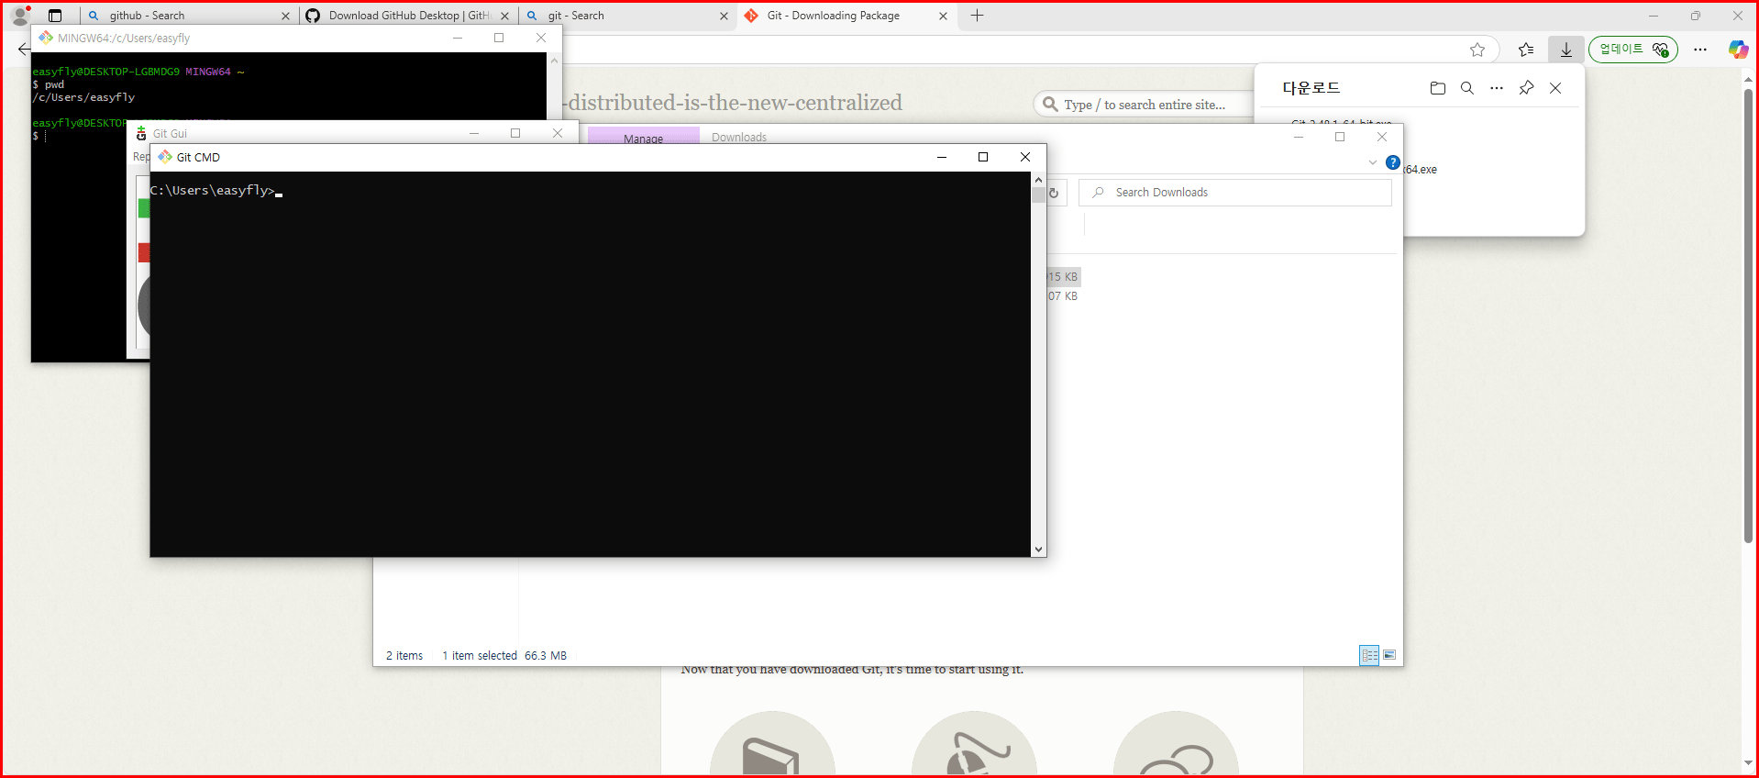Refresh the Downloads folder in Explorer

click(x=1055, y=193)
